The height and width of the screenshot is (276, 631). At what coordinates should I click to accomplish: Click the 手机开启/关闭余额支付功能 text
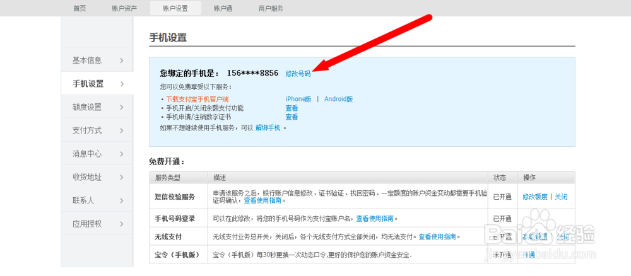pyautogui.click(x=205, y=108)
